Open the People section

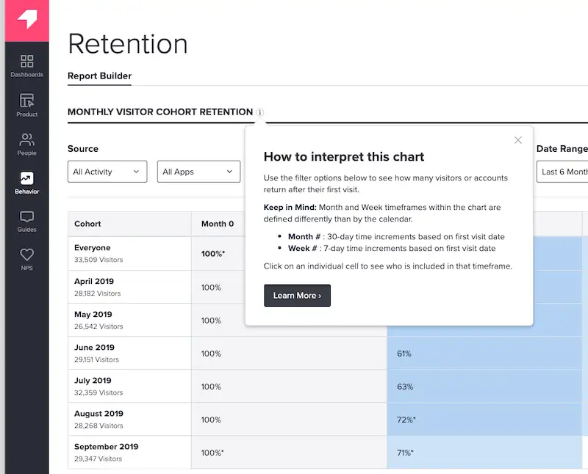pyautogui.click(x=26, y=145)
